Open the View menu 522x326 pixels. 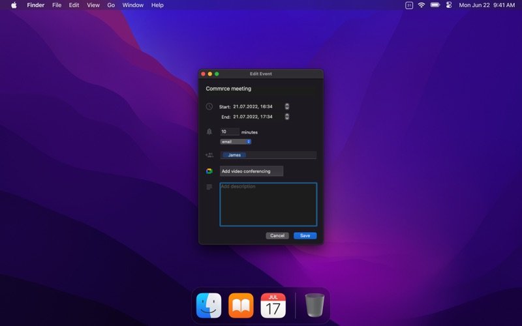point(93,5)
